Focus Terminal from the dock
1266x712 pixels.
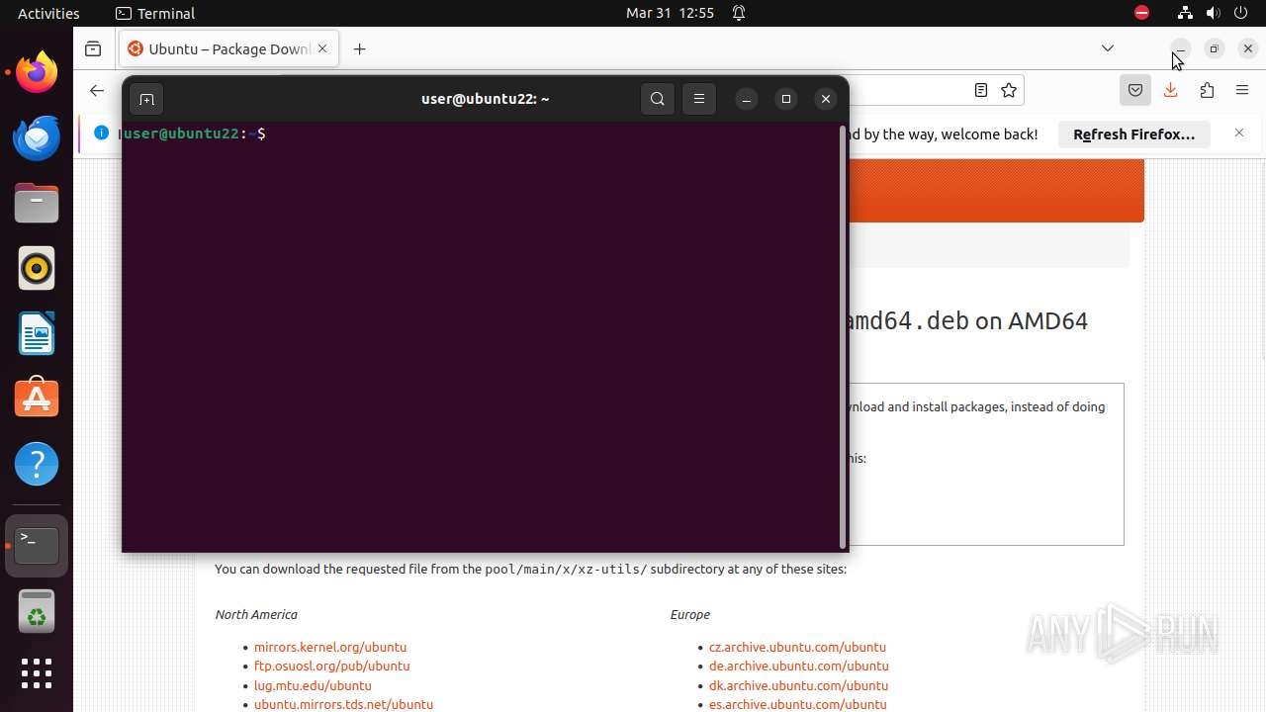[x=37, y=545]
